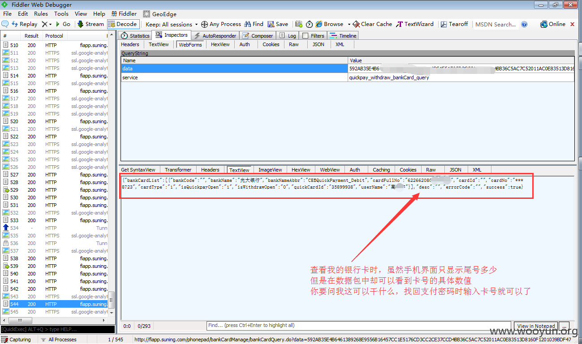Open the Help menu

point(99,14)
